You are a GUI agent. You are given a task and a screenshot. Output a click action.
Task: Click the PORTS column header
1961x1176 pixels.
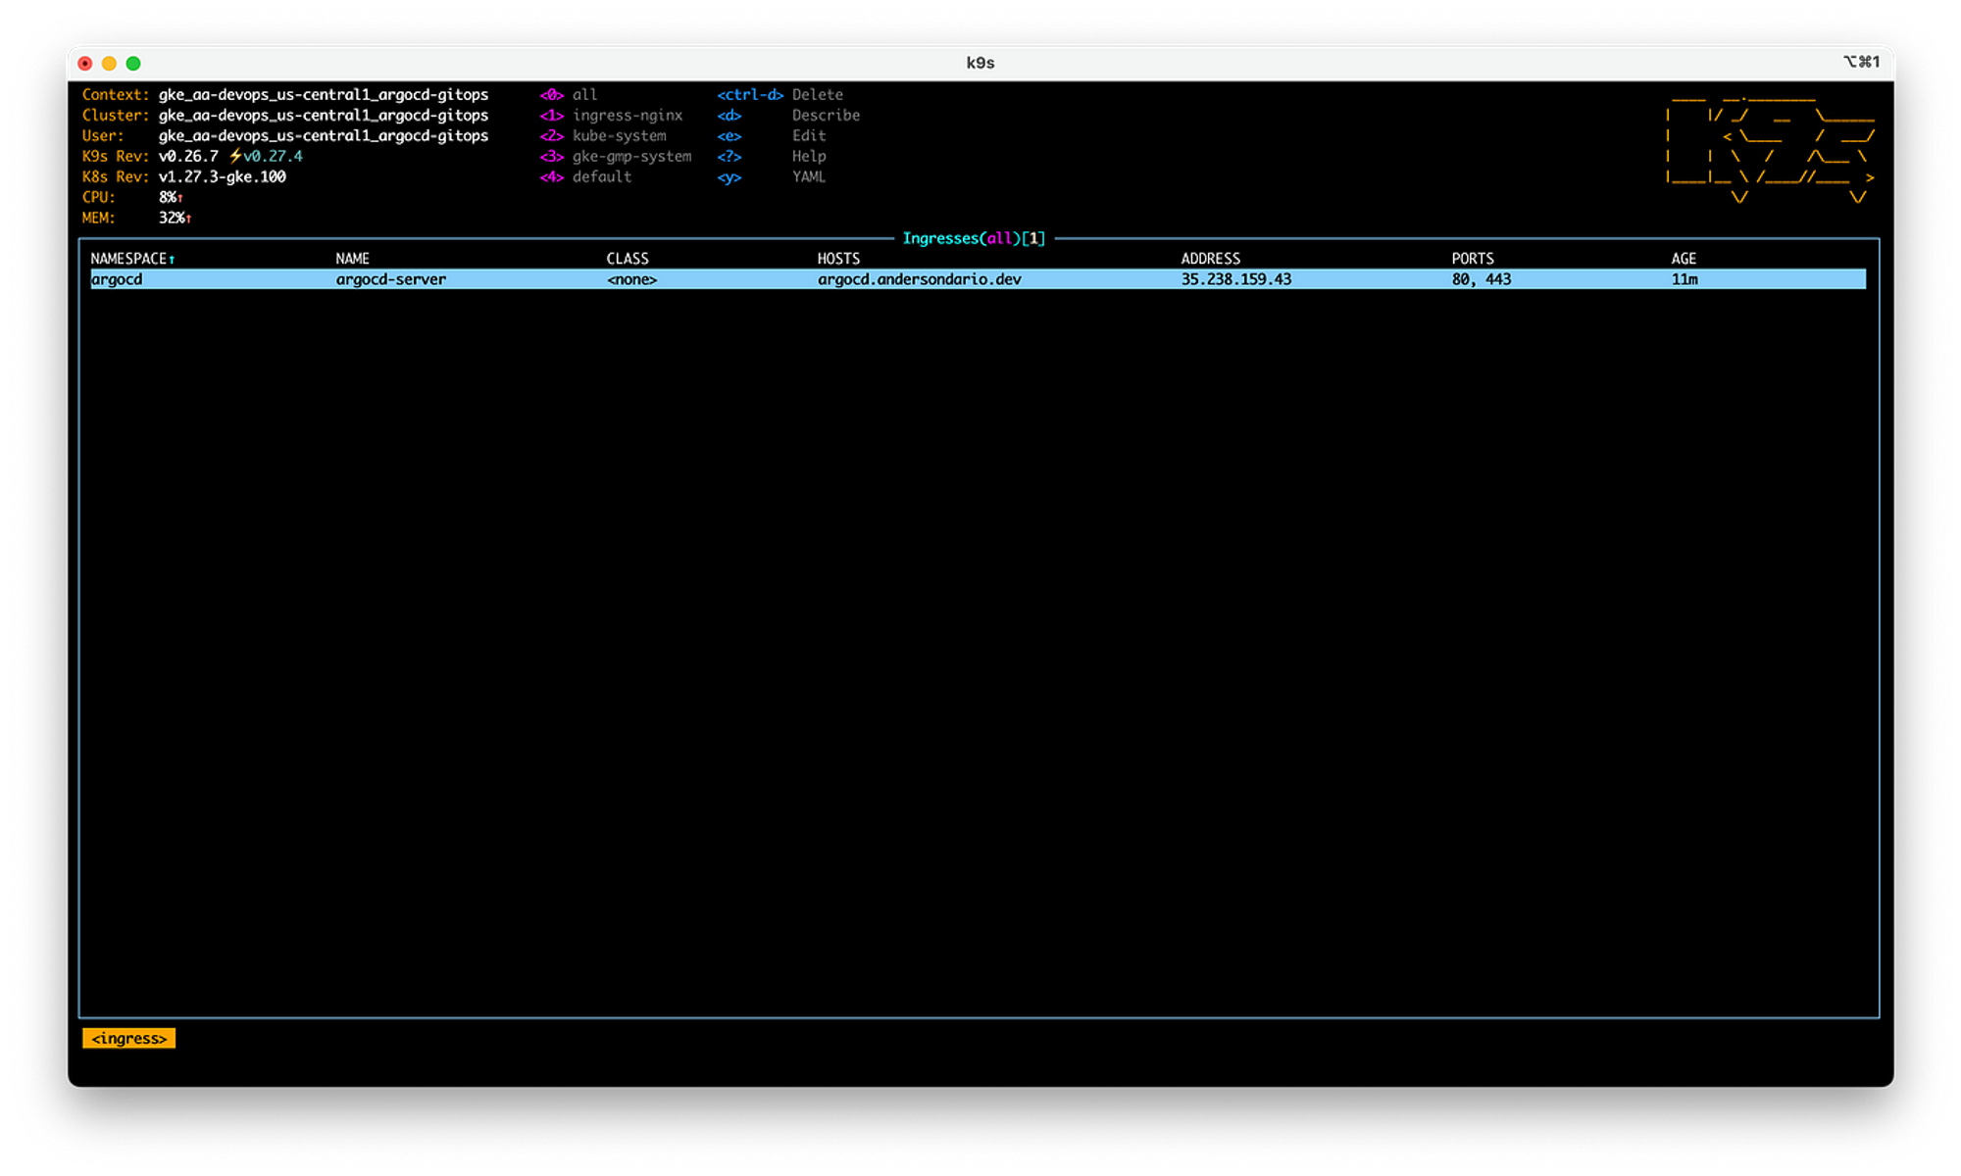[1473, 259]
